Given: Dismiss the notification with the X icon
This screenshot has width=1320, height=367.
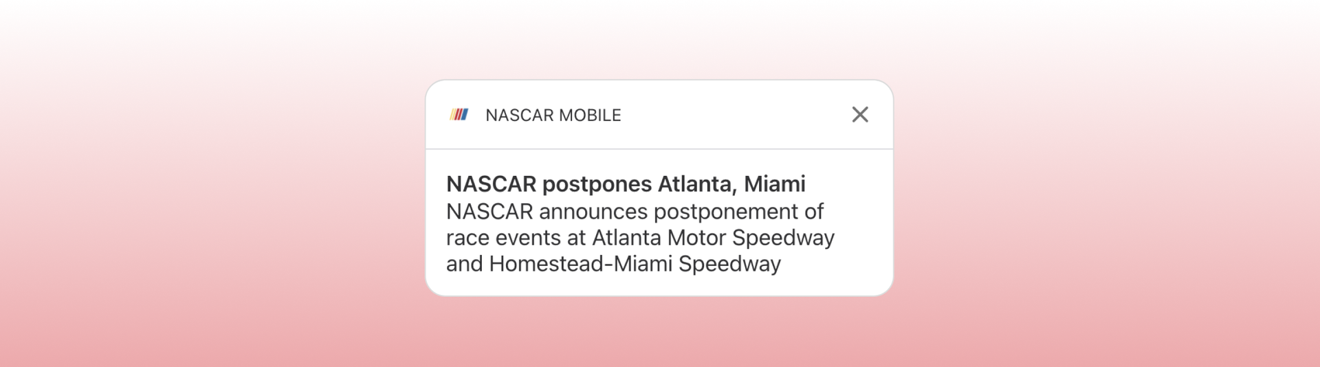Looking at the screenshot, I should (859, 115).
